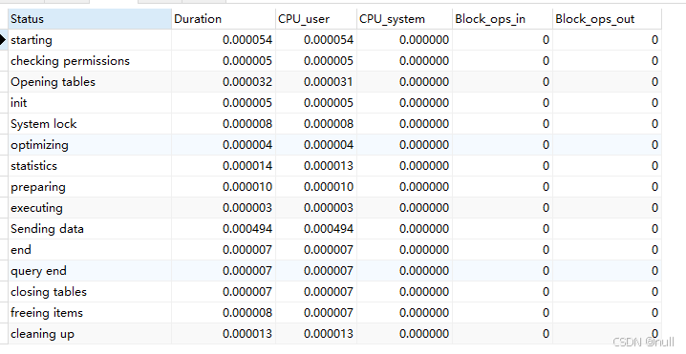The image size is (686, 354).
Task: Select the current-row arrow marker beside starting
Action: 4,40
